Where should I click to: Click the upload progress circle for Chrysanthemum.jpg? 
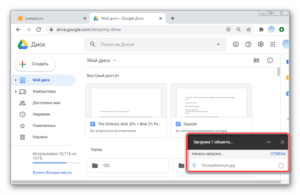(281, 166)
